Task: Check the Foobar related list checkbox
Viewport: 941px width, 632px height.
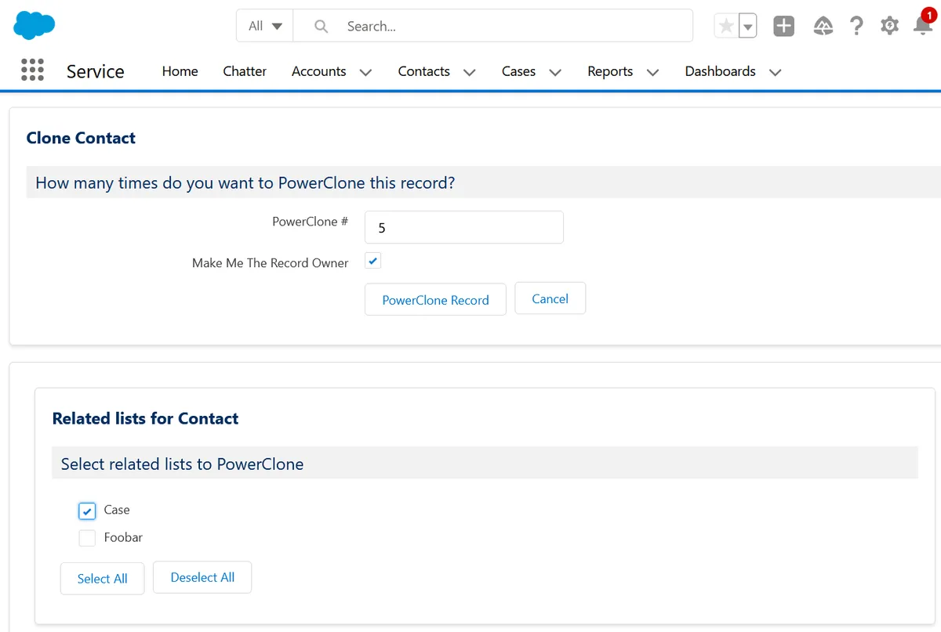Action: [87, 538]
